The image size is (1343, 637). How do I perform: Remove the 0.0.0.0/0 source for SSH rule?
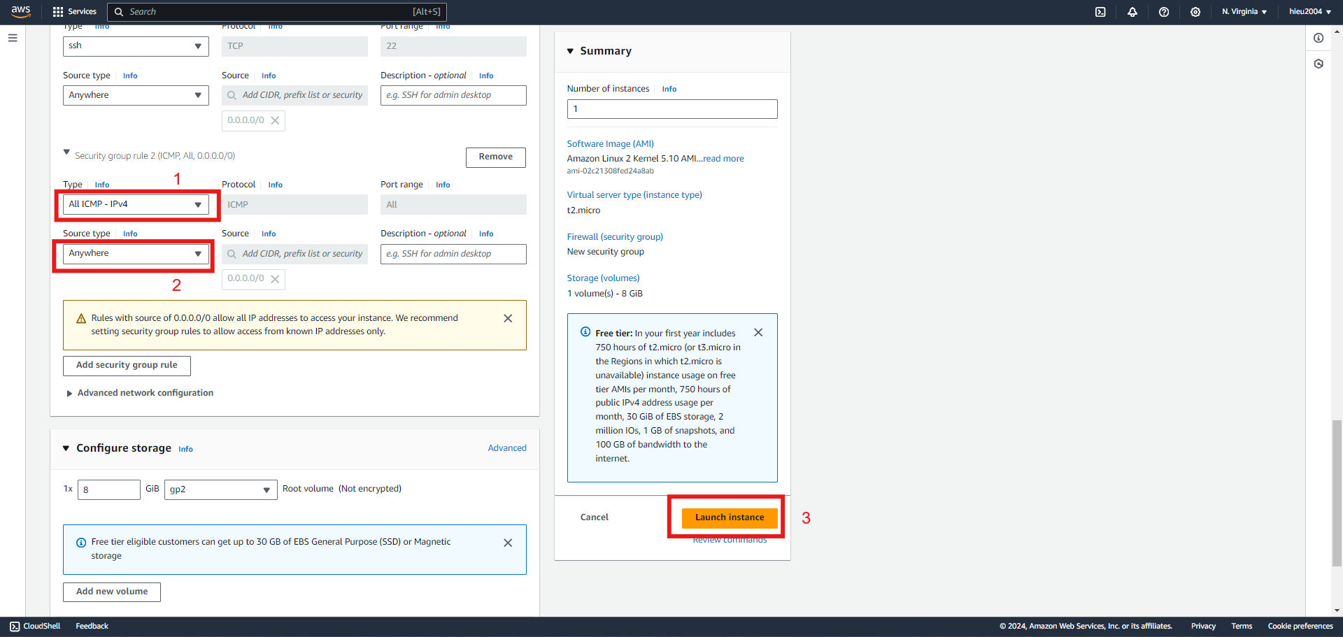coord(275,120)
